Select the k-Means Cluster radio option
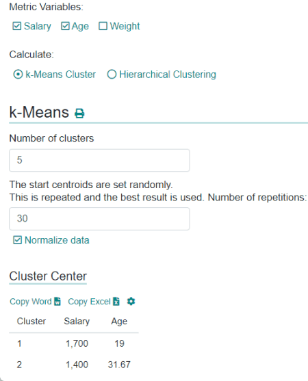Image resolution: width=308 pixels, height=381 pixels. [18, 75]
